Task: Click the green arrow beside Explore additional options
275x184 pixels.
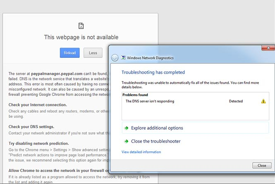Action: point(126,128)
